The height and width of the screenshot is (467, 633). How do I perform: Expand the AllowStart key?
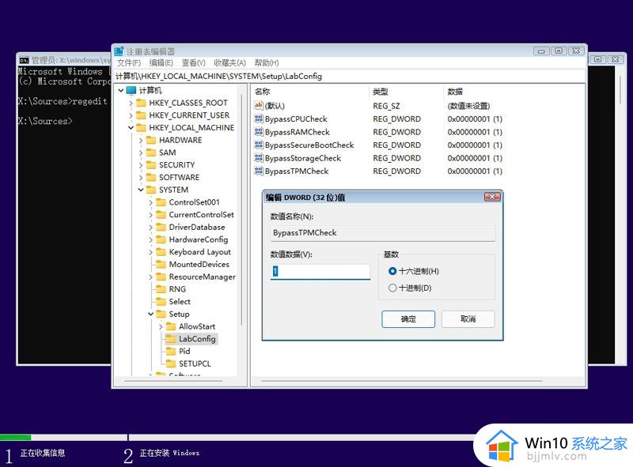(x=161, y=326)
